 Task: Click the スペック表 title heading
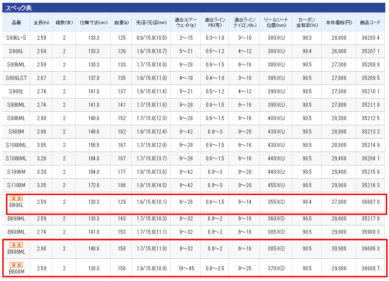[19, 8]
